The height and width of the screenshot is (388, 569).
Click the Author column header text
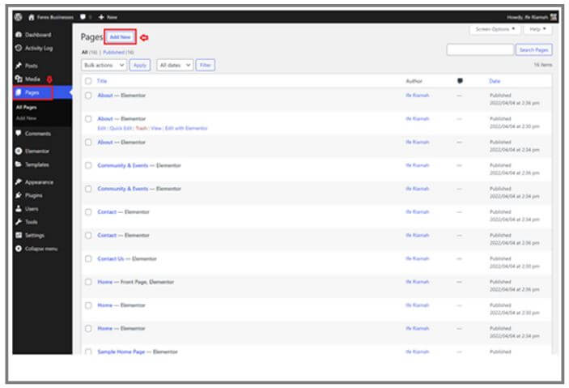(x=414, y=81)
